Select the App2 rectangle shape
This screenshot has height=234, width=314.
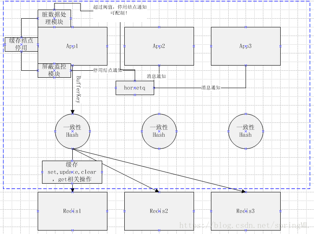pyautogui.click(x=159, y=46)
